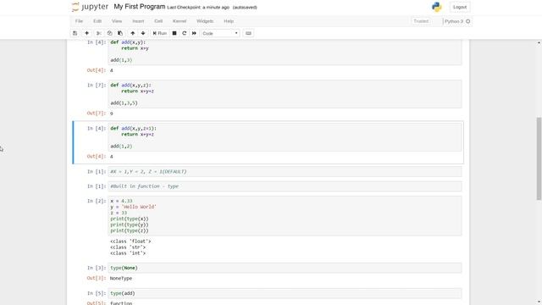Open the Insert menu
The width and height of the screenshot is (542, 305).
click(138, 21)
